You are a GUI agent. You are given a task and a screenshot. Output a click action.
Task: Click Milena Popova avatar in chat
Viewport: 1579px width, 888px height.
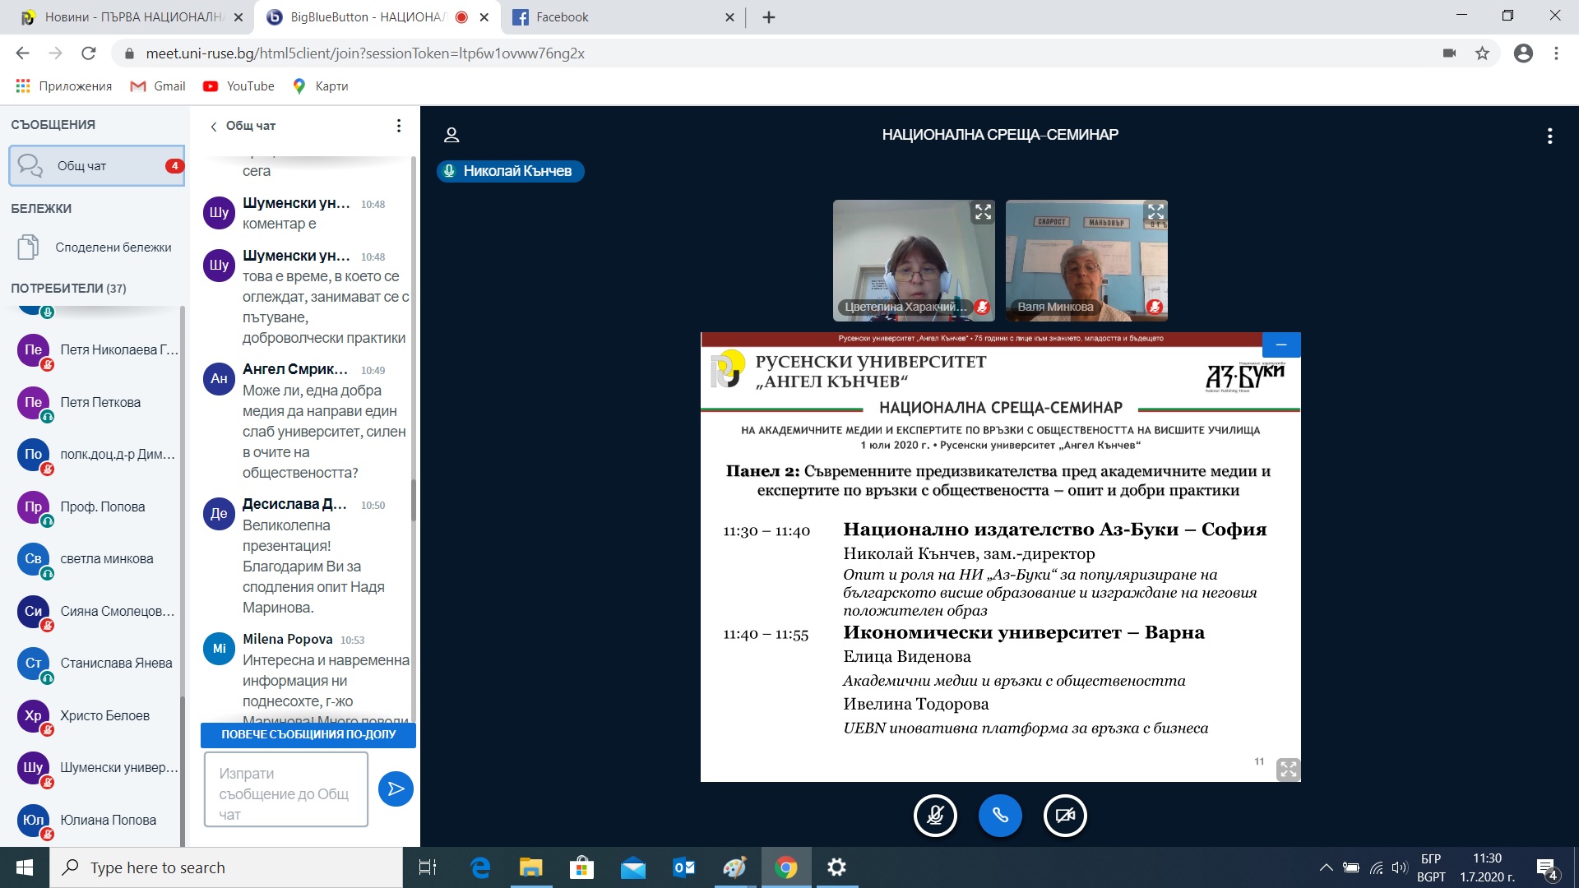219,649
